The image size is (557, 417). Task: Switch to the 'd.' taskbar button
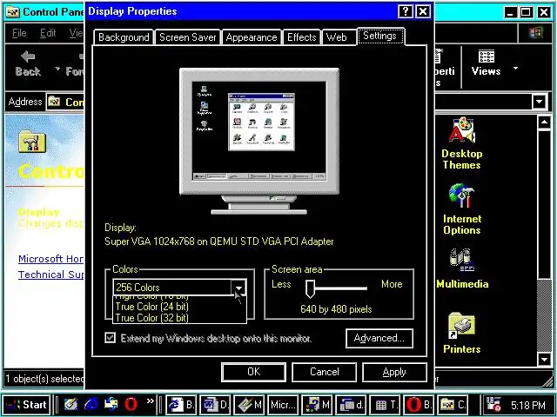point(352,405)
